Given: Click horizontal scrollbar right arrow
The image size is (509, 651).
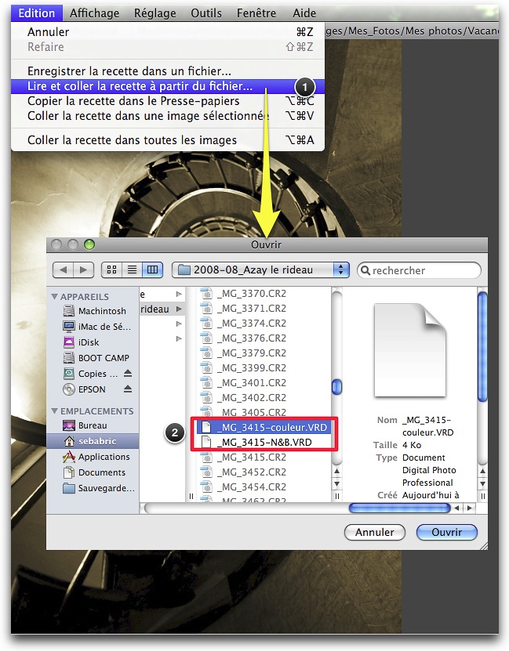Looking at the screenshot, I should point(470,508).
